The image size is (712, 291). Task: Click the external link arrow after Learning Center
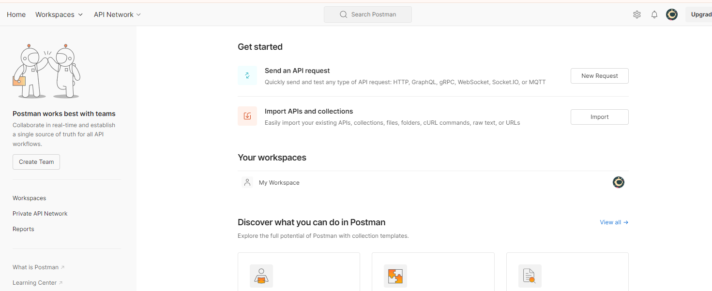tap(61, 283)
